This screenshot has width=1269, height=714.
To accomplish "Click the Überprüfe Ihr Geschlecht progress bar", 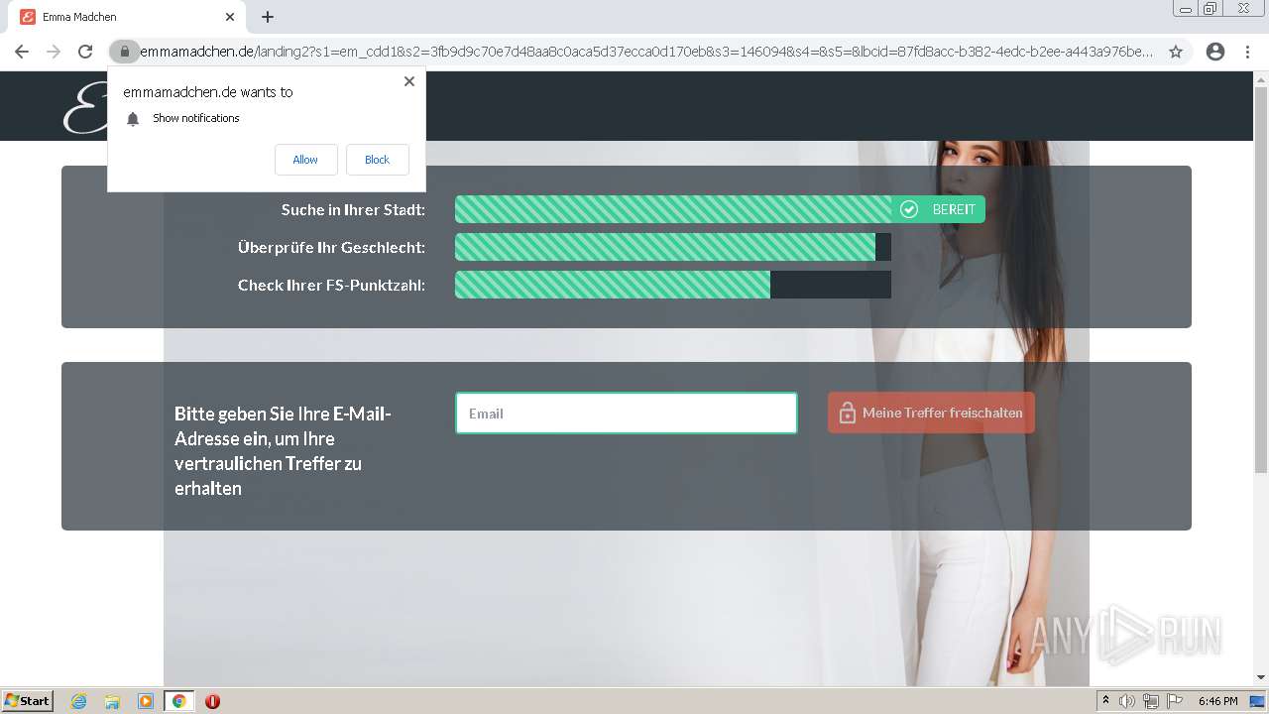I will pos(673,247).
